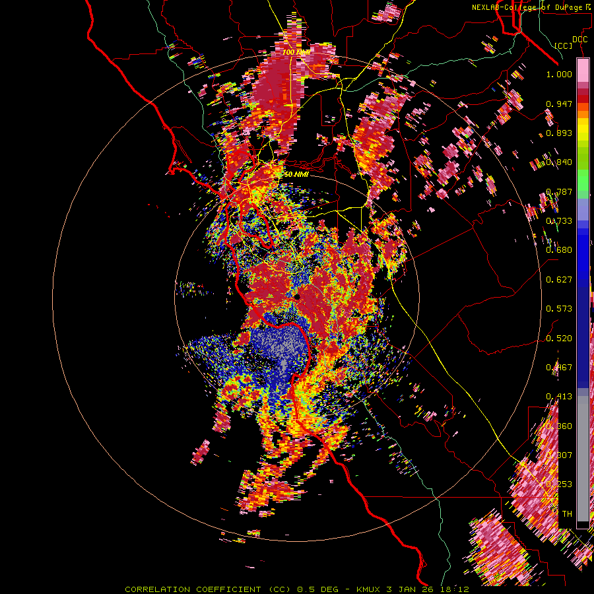This screenshot has height=594, width=594.
Task: Click the 0.627 scale value
Action: coord(559,280)
